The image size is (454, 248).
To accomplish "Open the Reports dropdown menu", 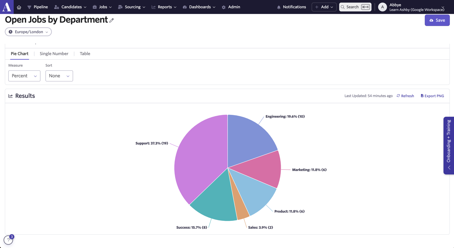I will (x=164, y=7).
